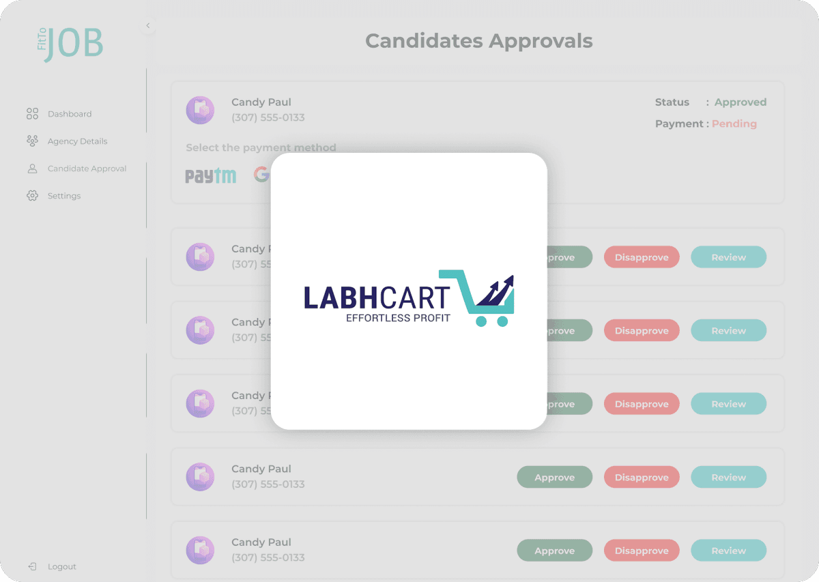This screenshot has height=582, width=819.
Task: Click the avatar on the last candidate row
Action: click(x=200, y=550)
